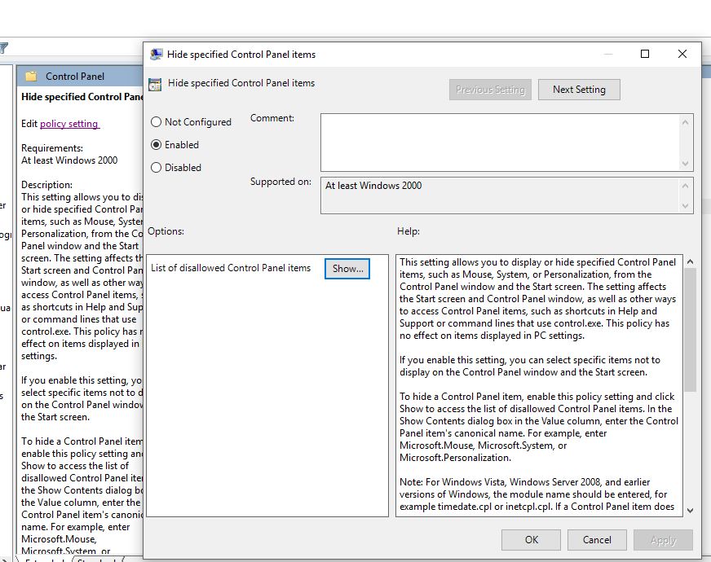Viewport: 711px width, 562px height.
Task: Click the Supported on scroll-down arrow
Action: tap(686, 204)
